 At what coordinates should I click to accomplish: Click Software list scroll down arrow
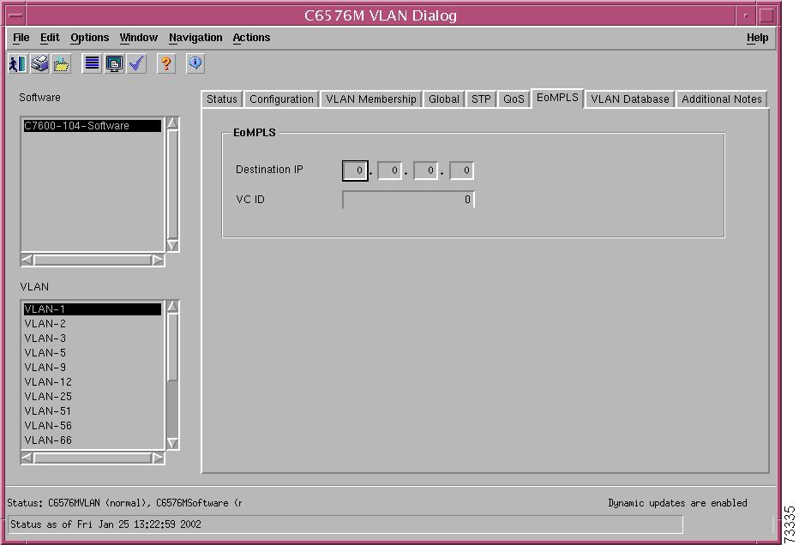(172, 245)
